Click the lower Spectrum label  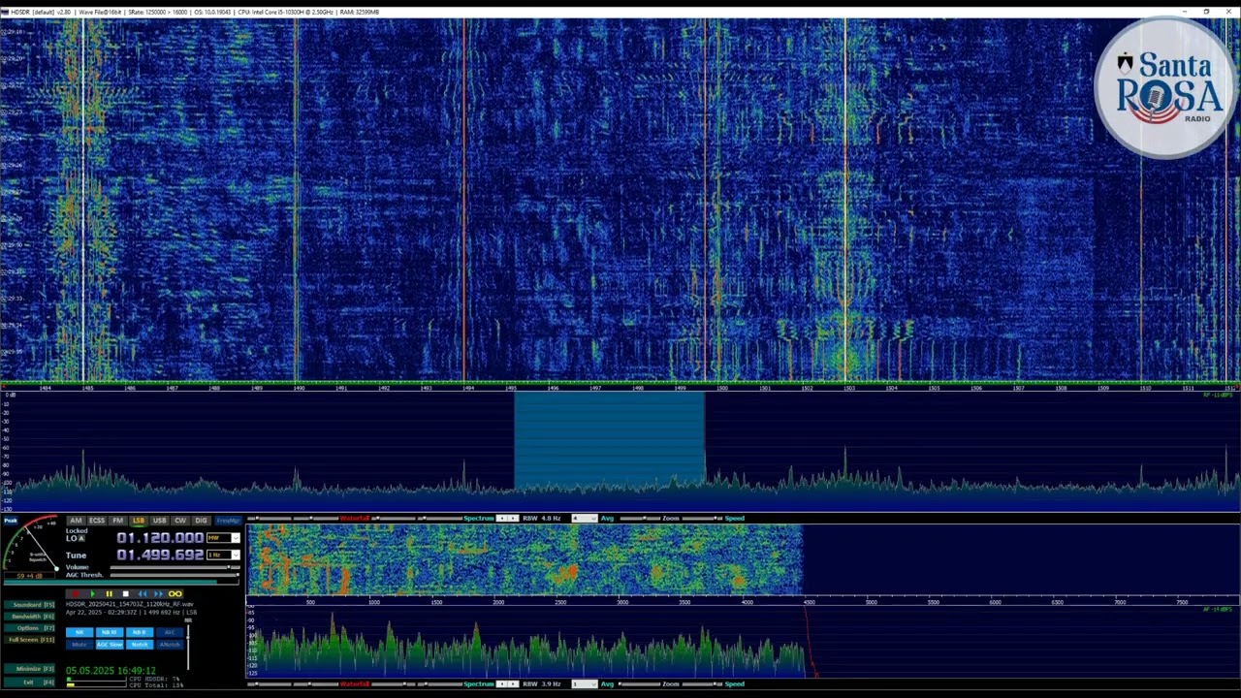479,684
